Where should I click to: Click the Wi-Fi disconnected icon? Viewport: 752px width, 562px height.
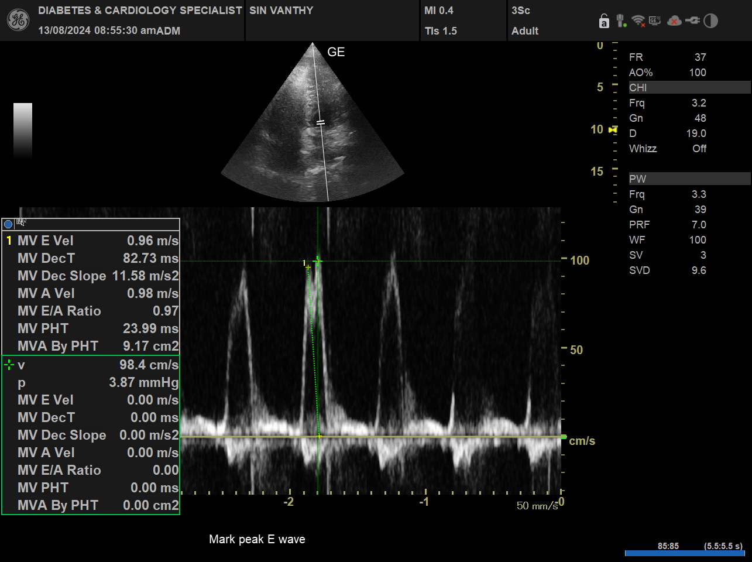638,21
